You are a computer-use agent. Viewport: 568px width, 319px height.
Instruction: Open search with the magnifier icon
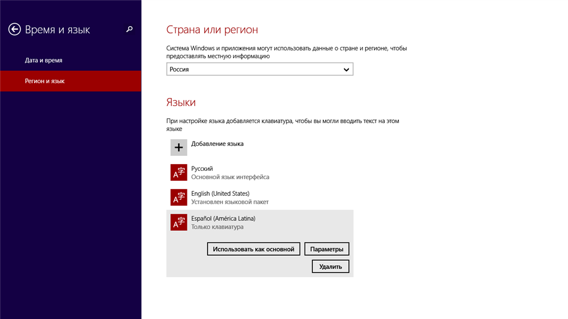pos(129,29)
